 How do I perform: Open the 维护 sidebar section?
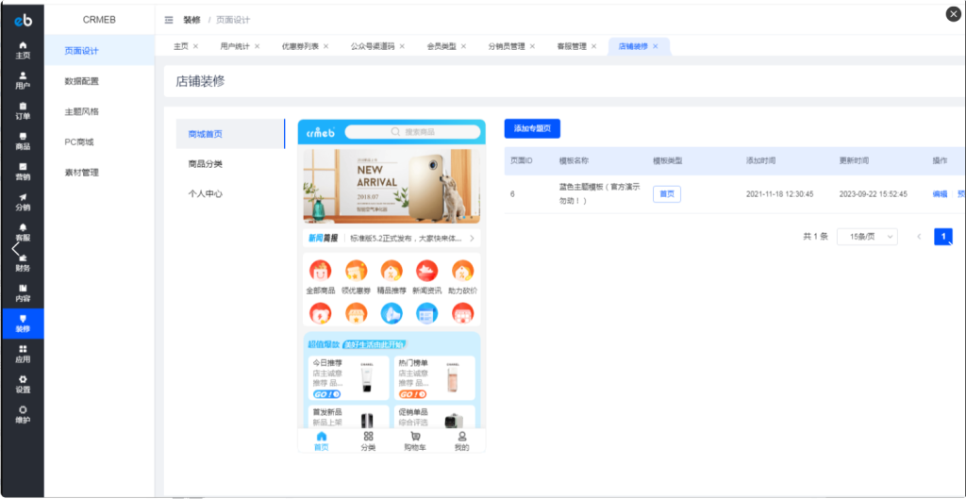pyautogui.click(x=23, y=414)
